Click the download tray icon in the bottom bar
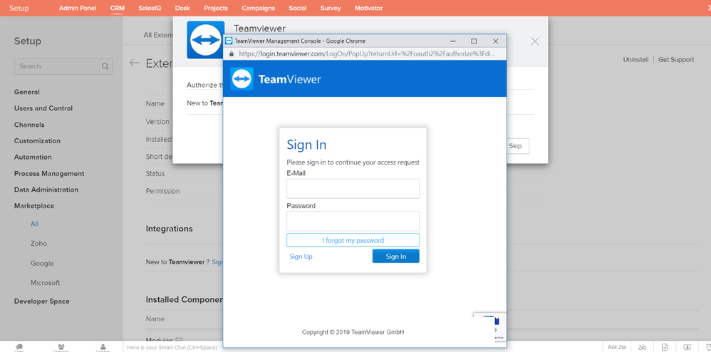The height and width of the screenshot is (352, 711). 687,348
